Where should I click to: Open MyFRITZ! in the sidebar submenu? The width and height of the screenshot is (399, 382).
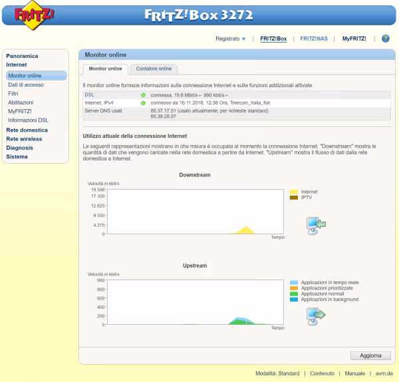pos(20,111)
